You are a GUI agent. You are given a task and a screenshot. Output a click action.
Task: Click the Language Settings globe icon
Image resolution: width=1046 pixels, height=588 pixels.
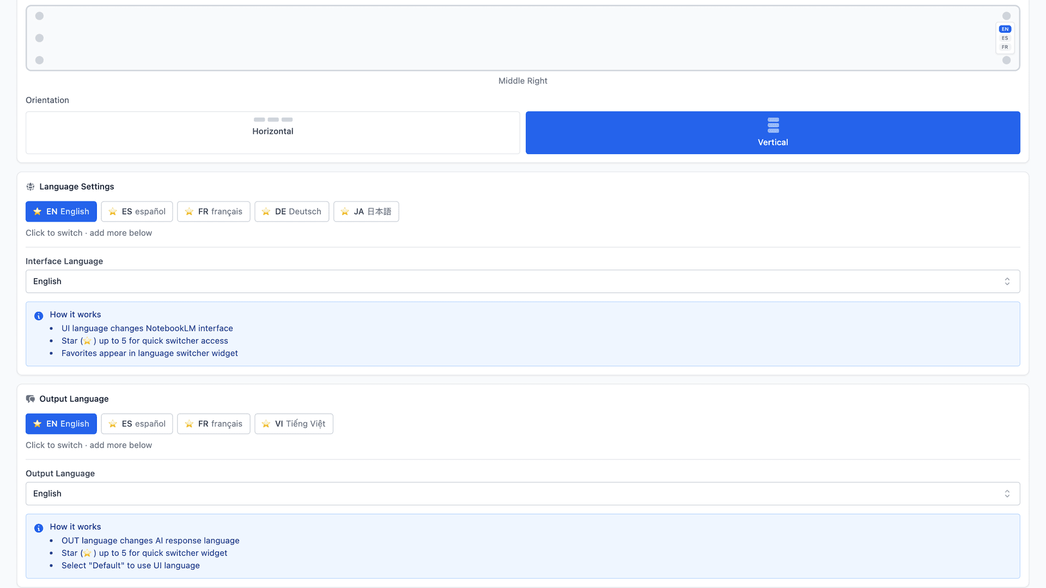(31, 187)
